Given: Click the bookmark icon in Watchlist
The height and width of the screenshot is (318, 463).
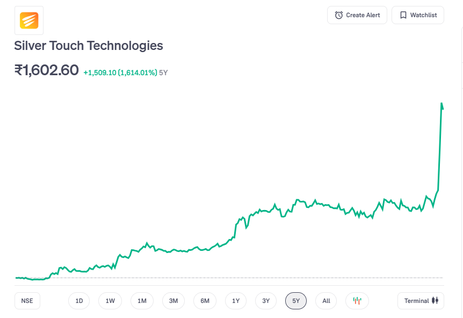Looking at the screenshot, I should 403,15.
